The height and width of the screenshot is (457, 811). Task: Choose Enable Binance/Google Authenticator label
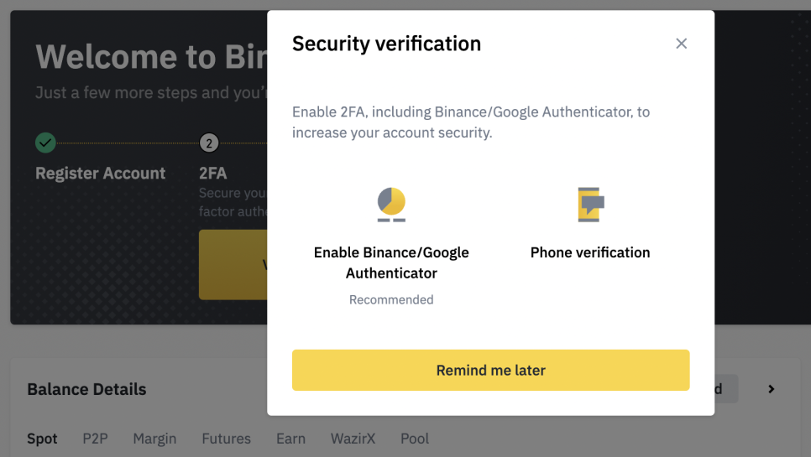pyautogui.click(x=391, y=262)
